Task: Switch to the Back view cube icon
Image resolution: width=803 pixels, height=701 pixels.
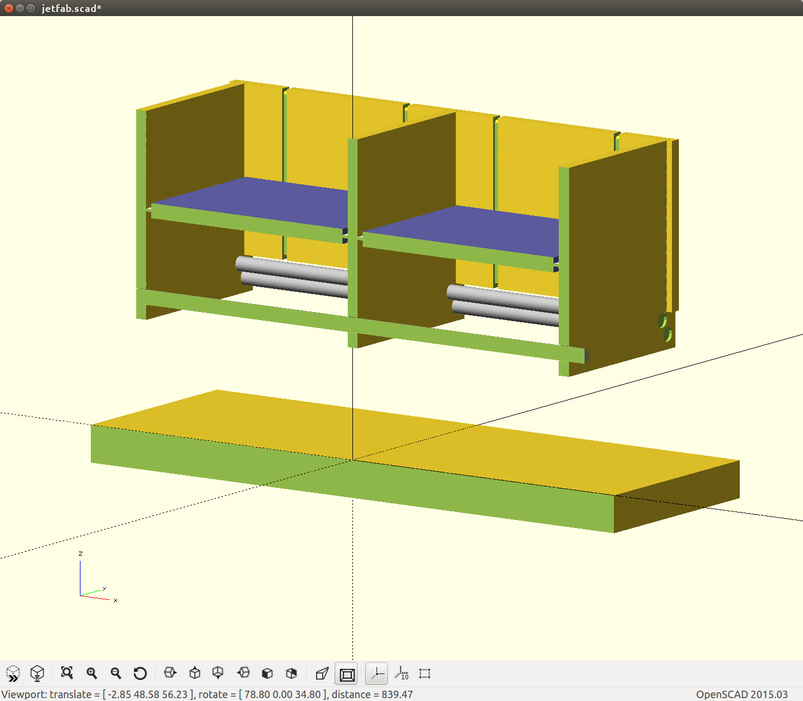Action: point(291,673)
